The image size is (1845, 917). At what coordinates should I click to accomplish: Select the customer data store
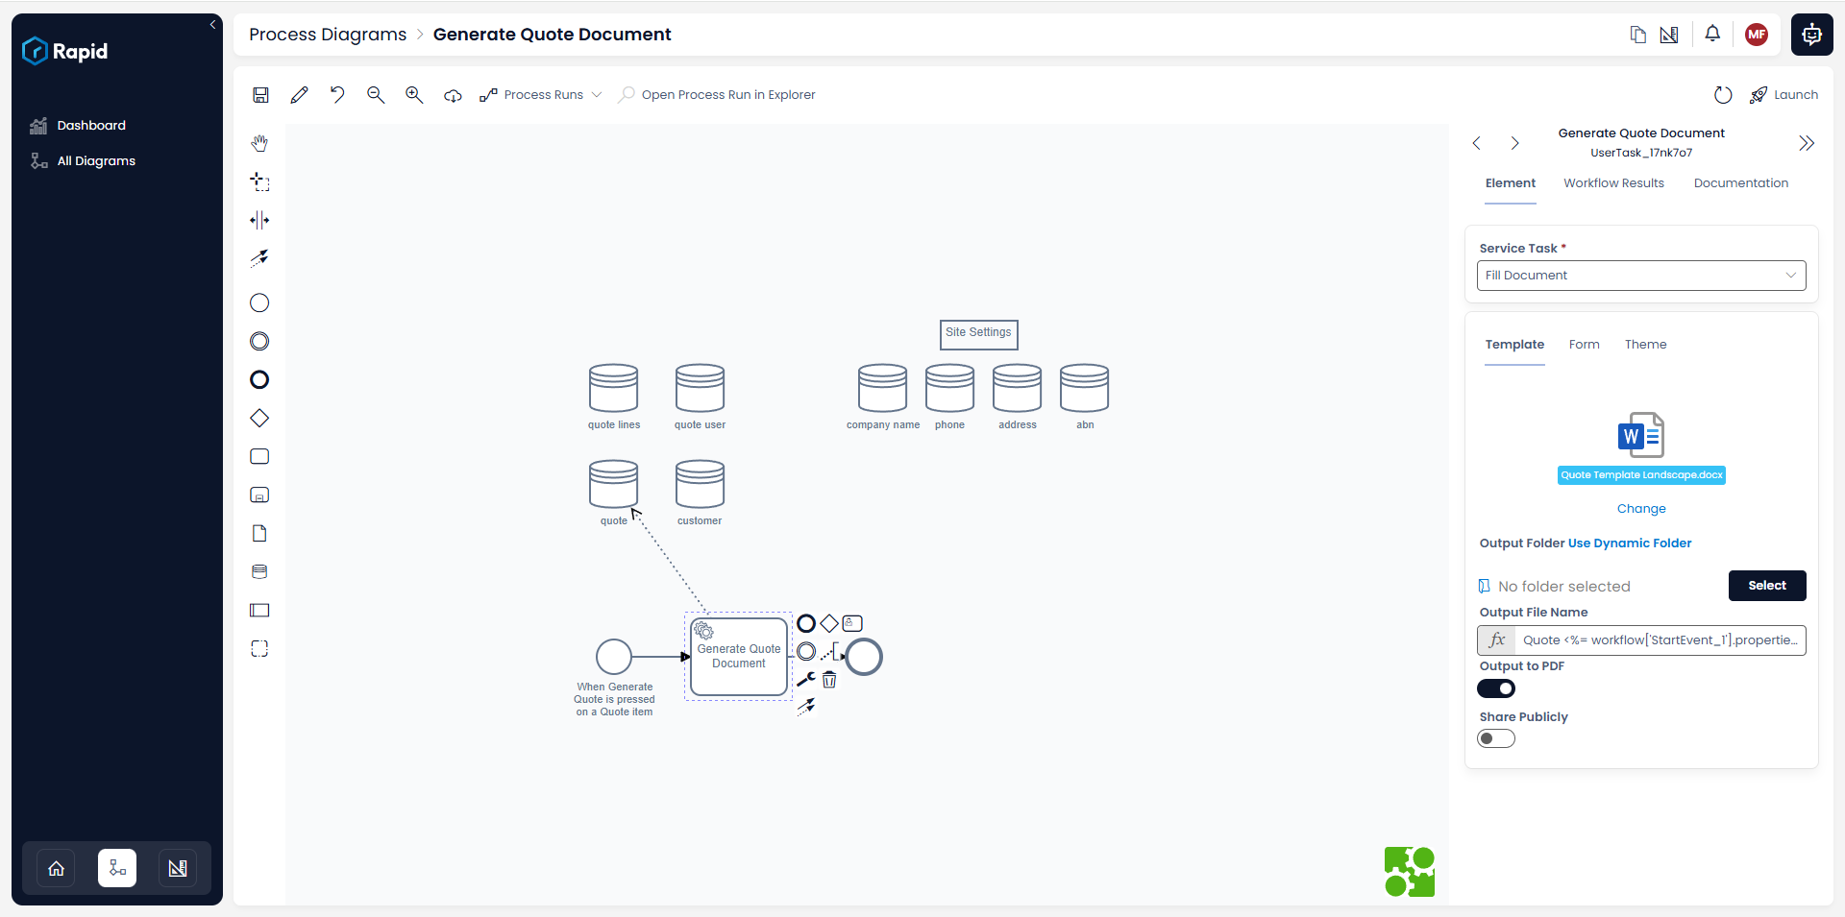(x=700, y=484)
